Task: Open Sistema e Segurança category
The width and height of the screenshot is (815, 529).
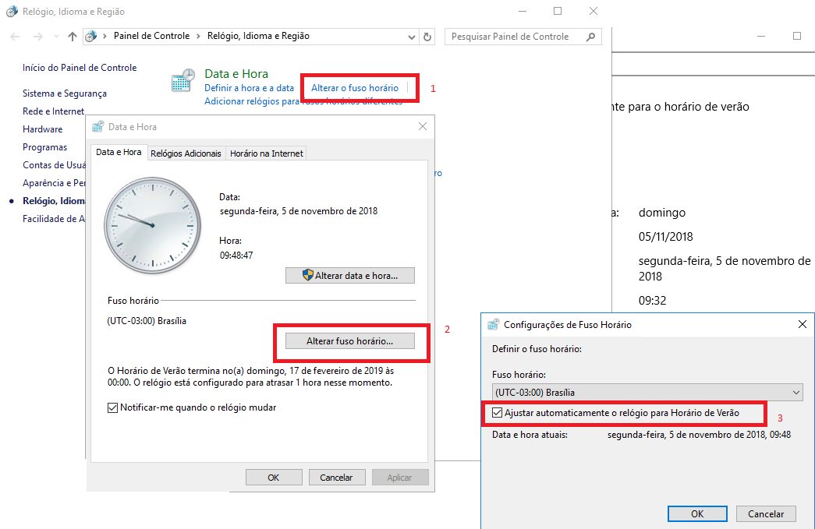Action: (x=65, y=93)
